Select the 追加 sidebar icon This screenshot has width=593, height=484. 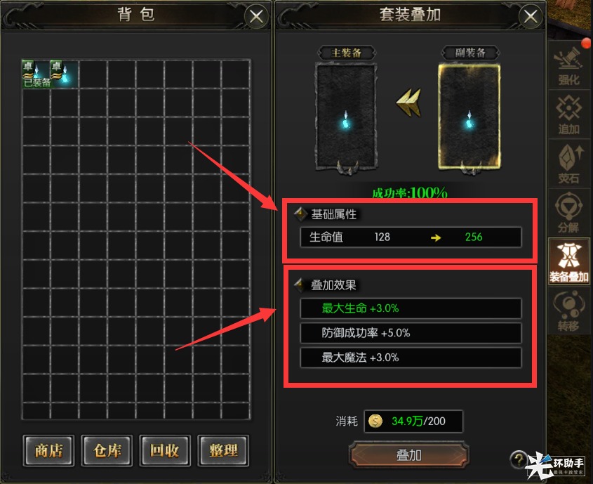[568, 115]
